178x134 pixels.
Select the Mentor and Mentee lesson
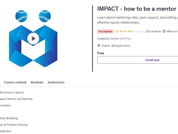pyautogui.click(x=16, y=99)
